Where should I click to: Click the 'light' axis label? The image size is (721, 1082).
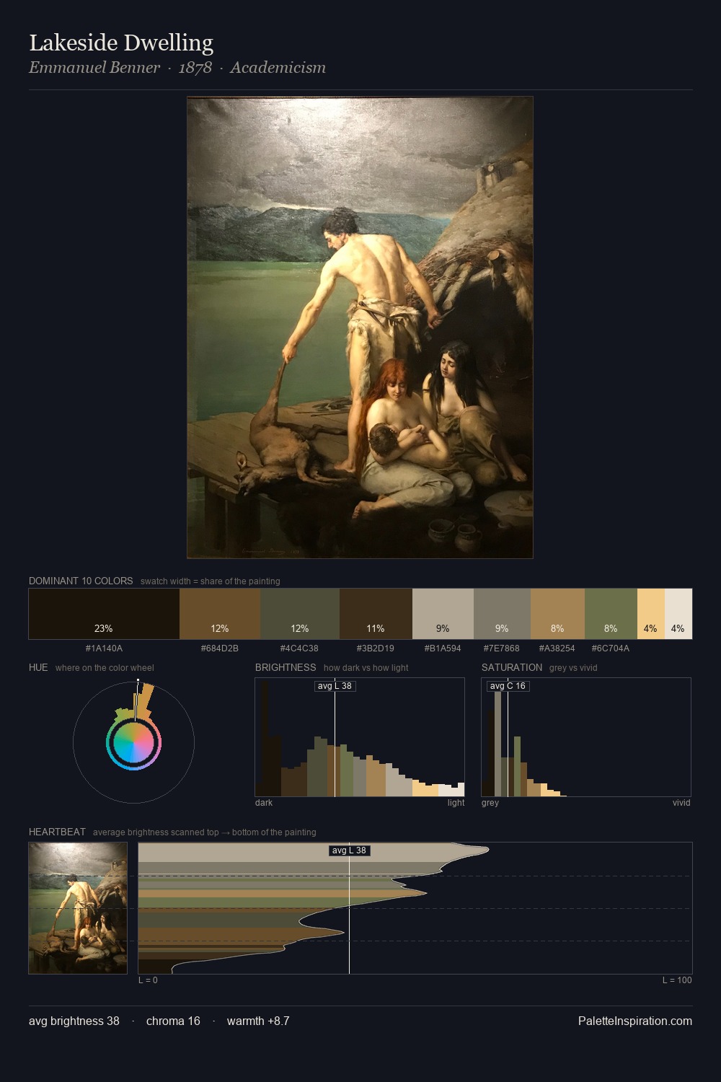point(456,803)
